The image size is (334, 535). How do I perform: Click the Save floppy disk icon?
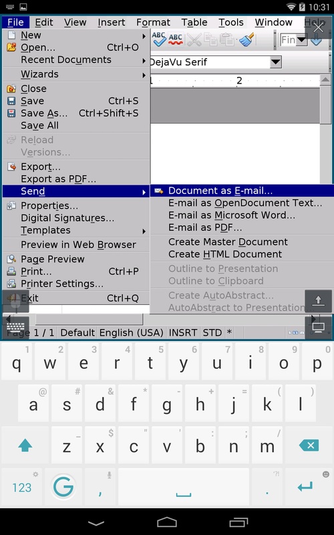[x=11, y=101]
